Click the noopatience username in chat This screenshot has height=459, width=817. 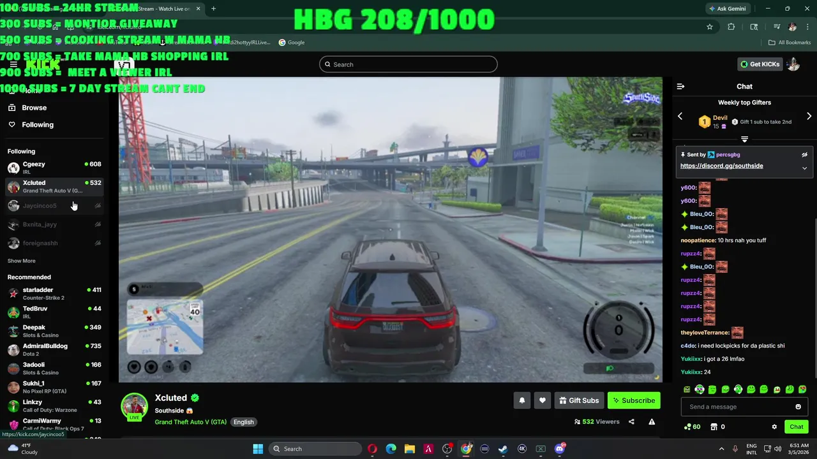pos(698,240)
